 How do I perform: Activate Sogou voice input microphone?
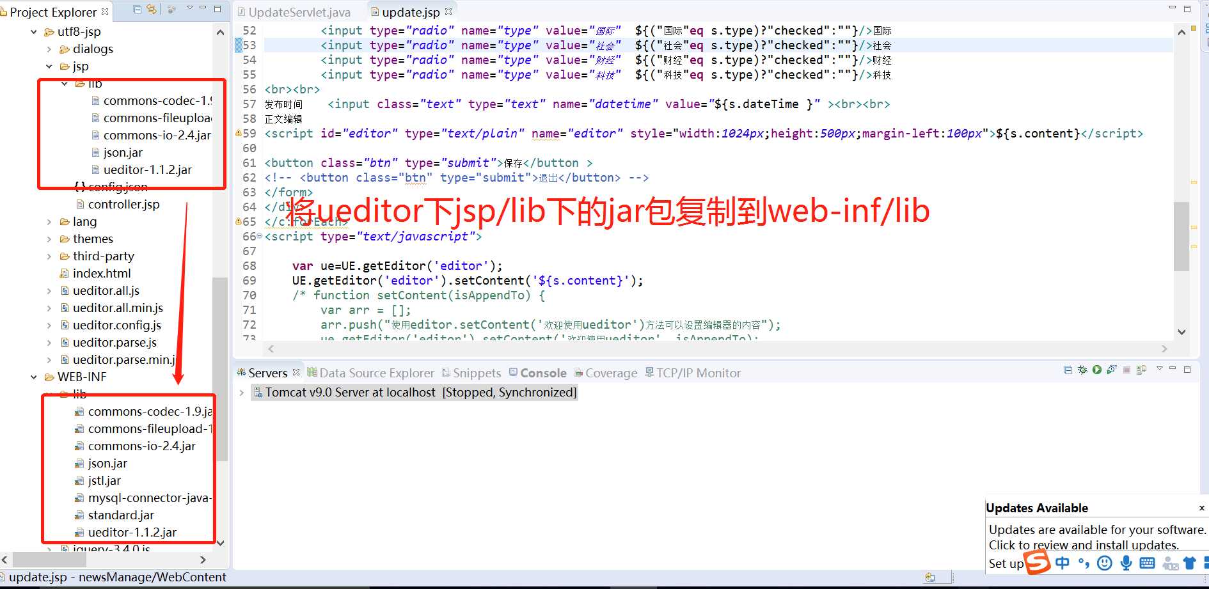1126,563
